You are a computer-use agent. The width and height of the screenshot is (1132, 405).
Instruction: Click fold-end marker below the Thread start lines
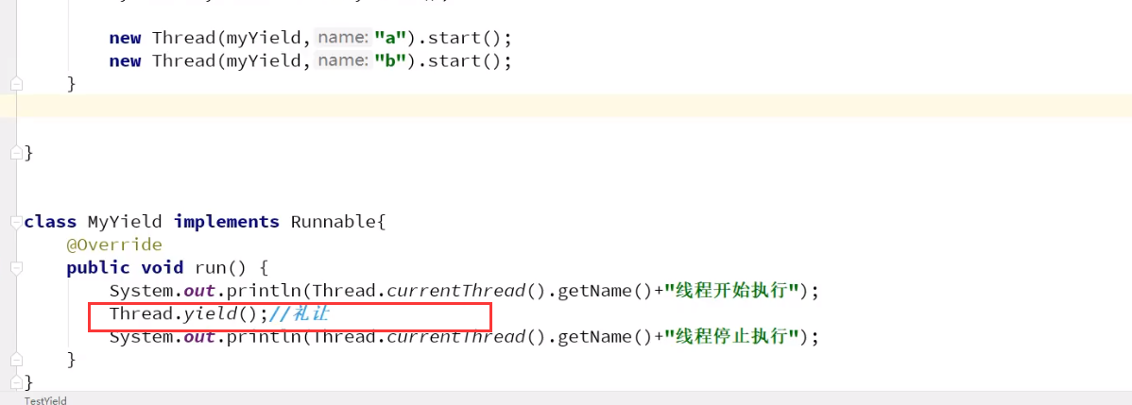(x=16, y=84)
